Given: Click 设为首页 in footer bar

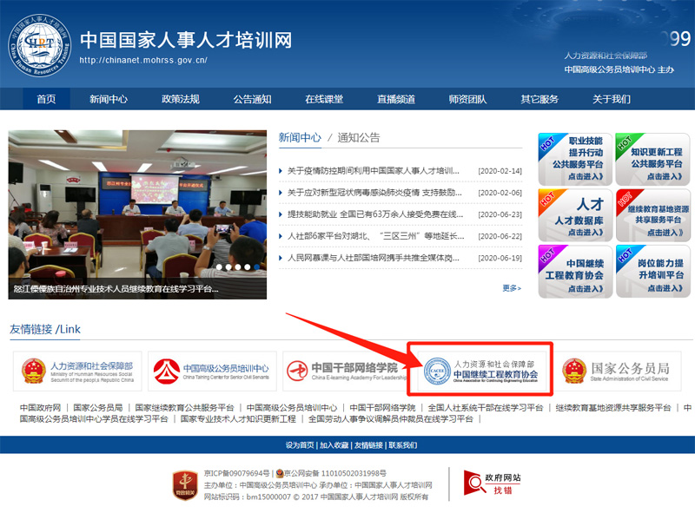Looking at the screenshot, I should click(x=300, y=445).
